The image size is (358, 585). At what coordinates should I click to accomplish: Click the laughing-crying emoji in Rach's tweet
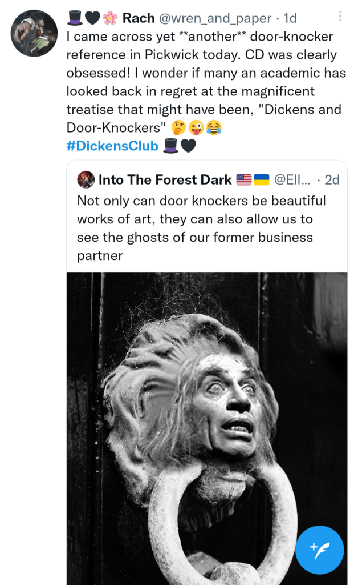(214, 129)
